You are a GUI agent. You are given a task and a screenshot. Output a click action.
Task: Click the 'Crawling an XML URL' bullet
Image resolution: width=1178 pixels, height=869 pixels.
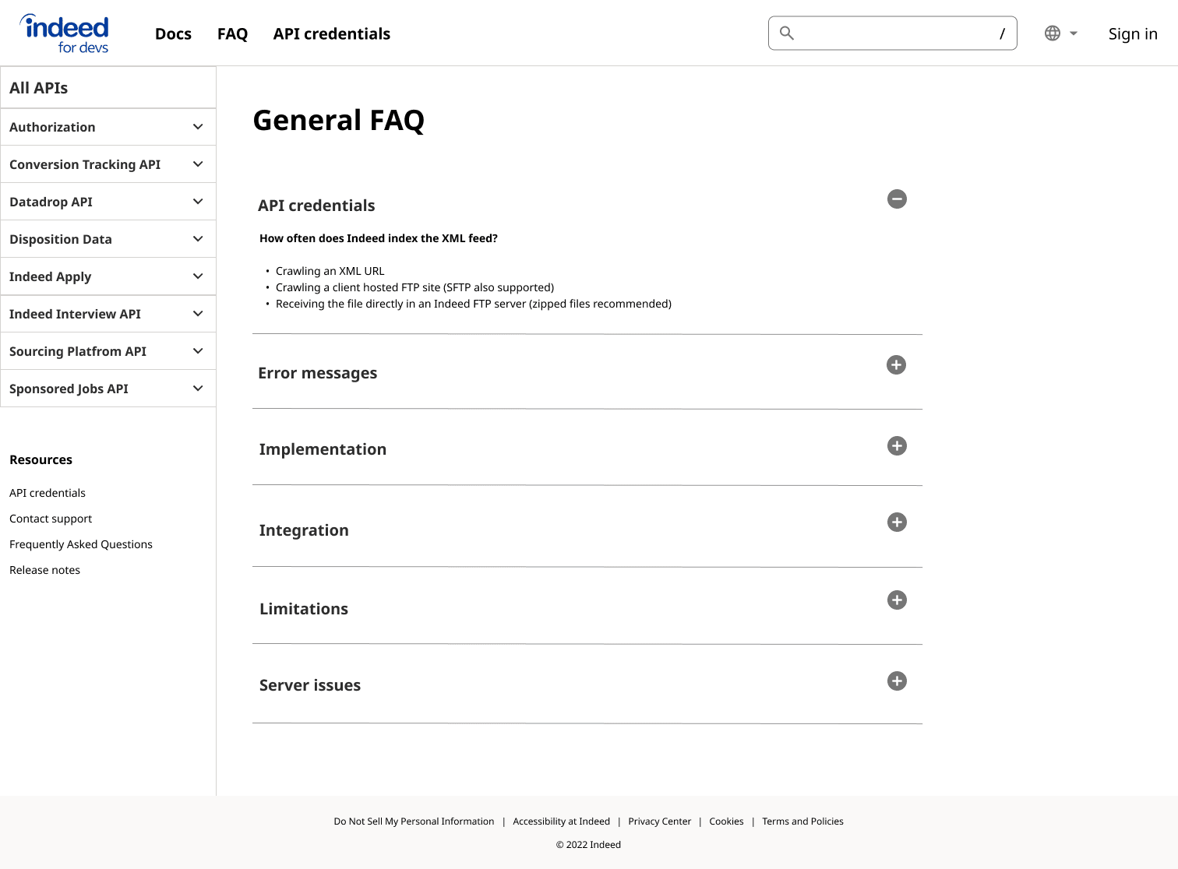point(330,271)
